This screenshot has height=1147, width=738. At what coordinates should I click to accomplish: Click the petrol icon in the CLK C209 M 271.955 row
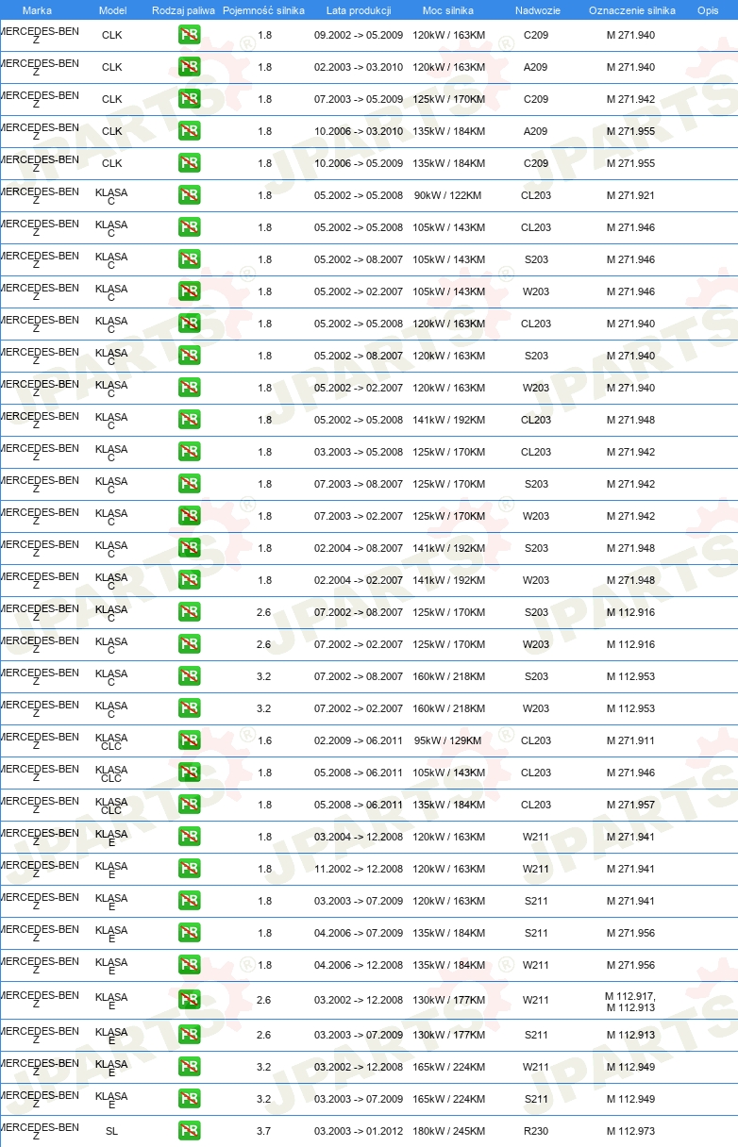pos(189,163)
